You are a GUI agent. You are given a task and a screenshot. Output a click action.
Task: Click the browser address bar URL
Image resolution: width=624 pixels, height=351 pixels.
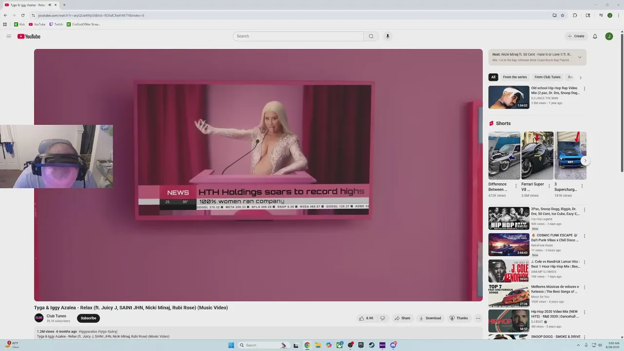pos(91,15)
